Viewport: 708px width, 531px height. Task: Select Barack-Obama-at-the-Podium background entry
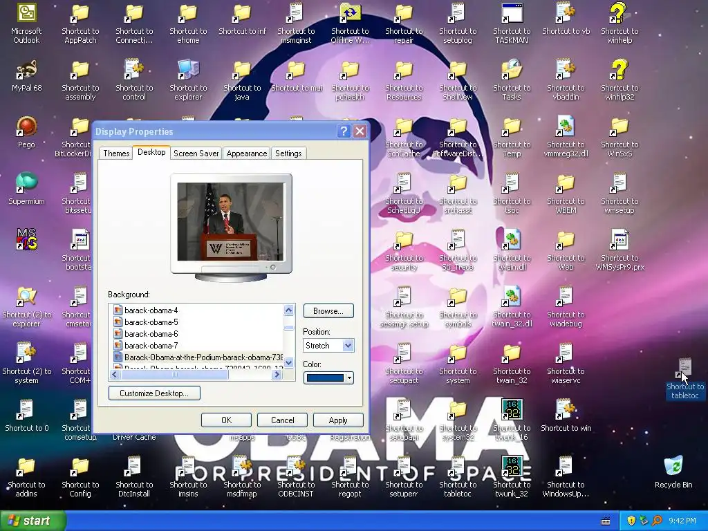point(198,357)
